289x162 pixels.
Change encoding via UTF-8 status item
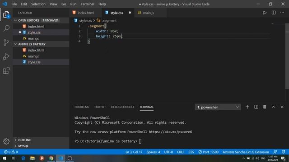coord(168,152)
